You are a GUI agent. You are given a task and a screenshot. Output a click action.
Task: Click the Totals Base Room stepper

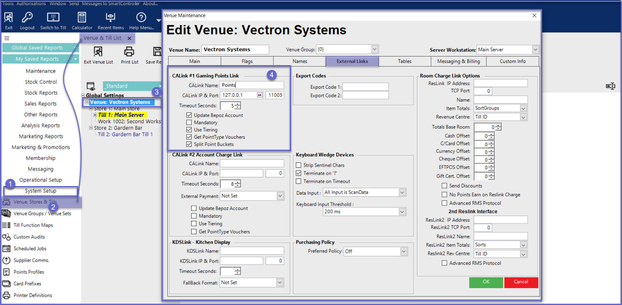click(498, 127)
